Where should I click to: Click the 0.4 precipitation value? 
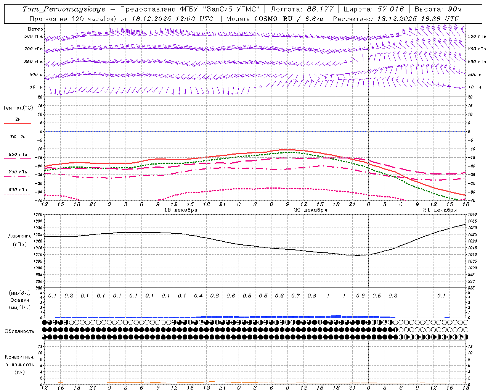198,296
